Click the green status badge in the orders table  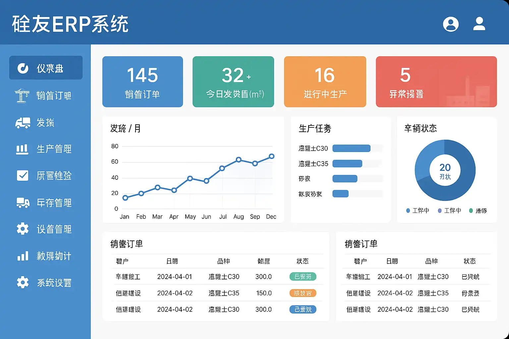tap(303, 276)
